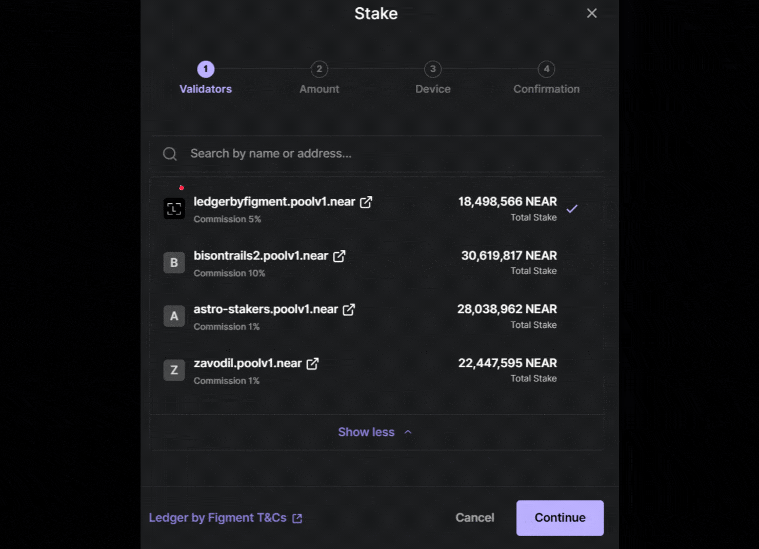Open astro-stakers pool external link icon

pyautogui.click(x=349, y=309)
